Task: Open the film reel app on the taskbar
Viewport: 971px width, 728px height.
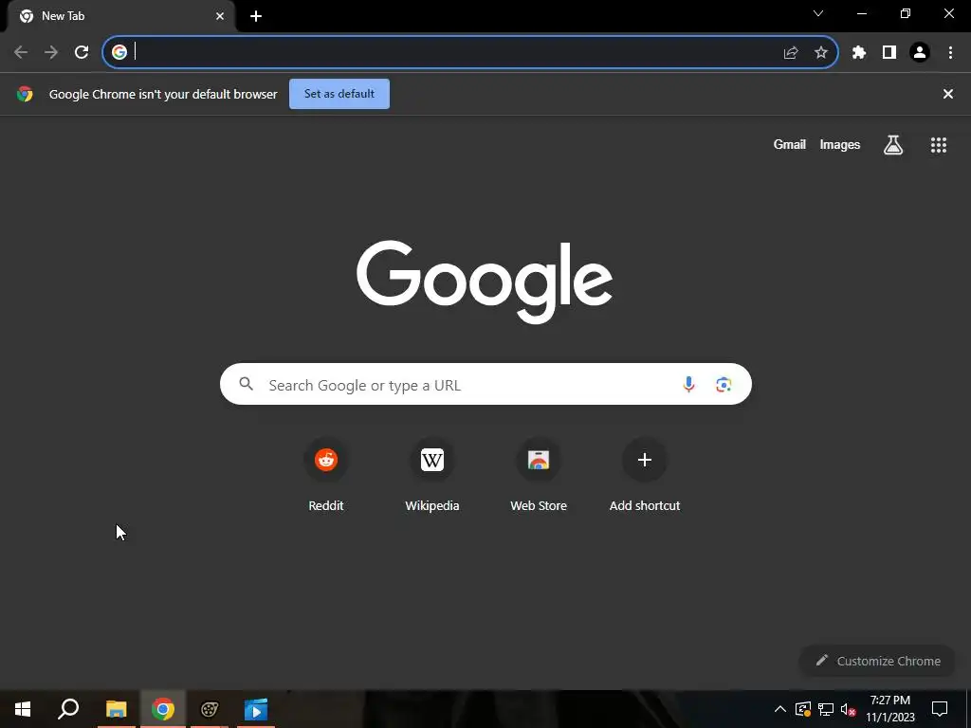Action: tap(210, 709)
